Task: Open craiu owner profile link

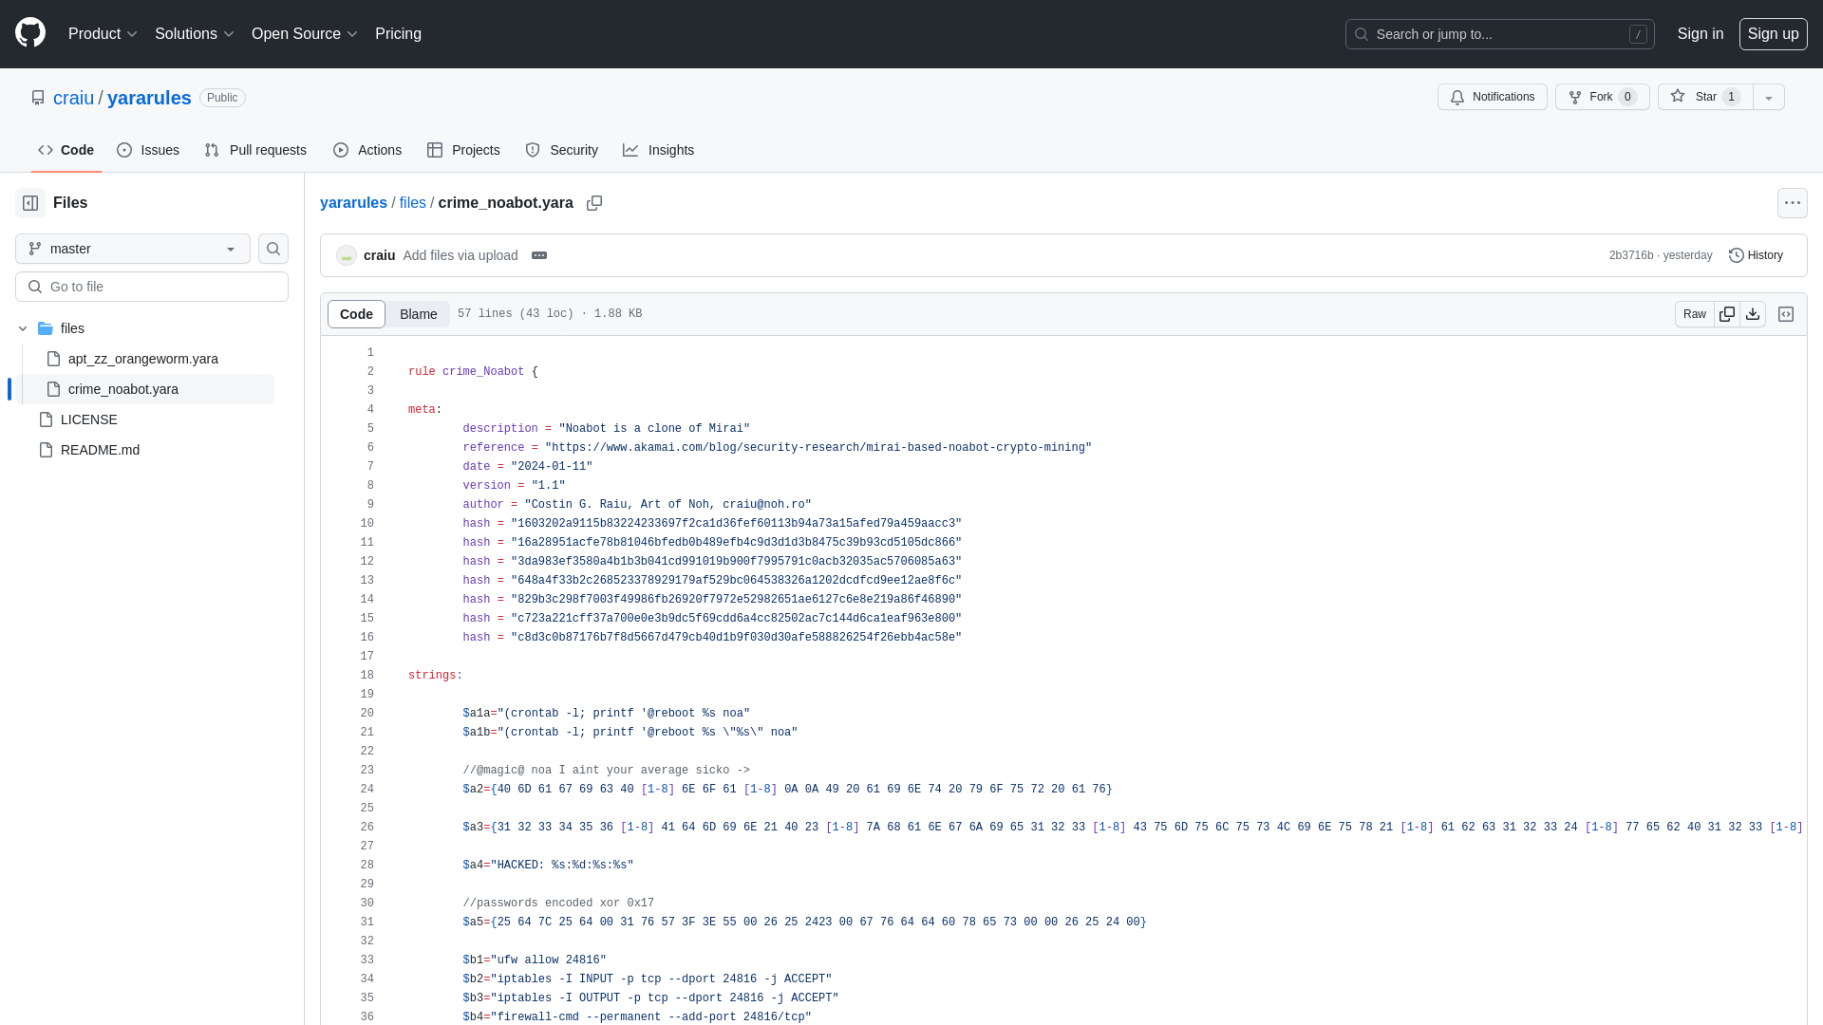Action: [x=73, y=98]
